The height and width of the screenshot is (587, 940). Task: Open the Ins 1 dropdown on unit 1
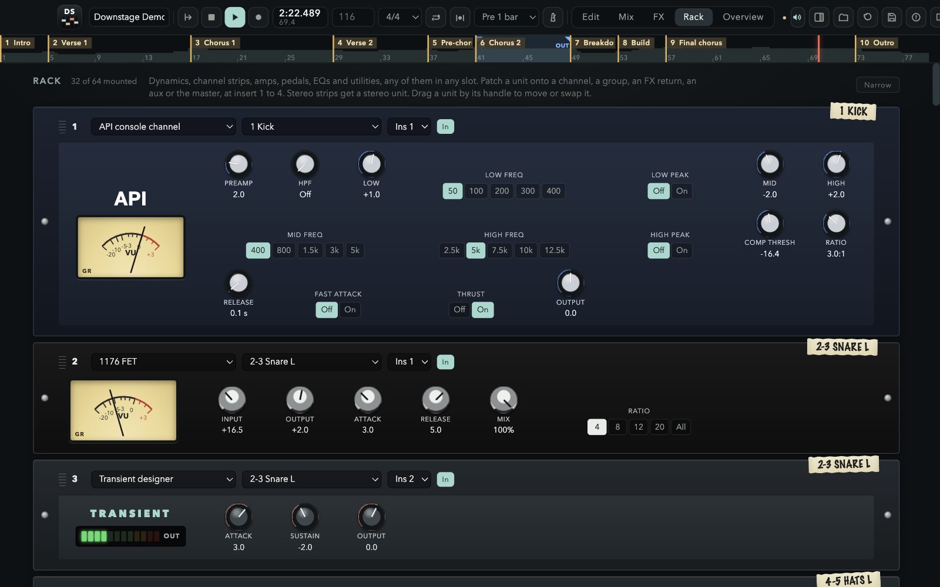(x=409, y=127)
